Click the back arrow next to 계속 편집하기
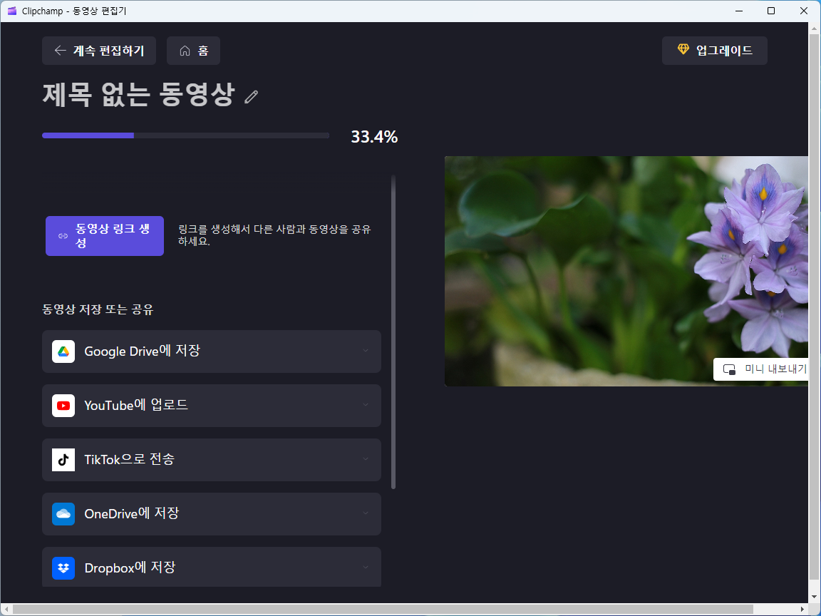Viewport: 821px width, 616px height. 60,51
